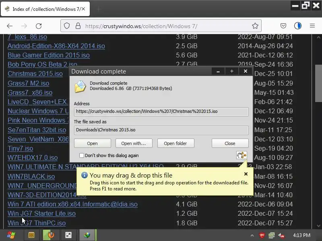The width and height of the screenshot is (322, 241).
Task: Close the Index of /collection tab
Action: 83,9
